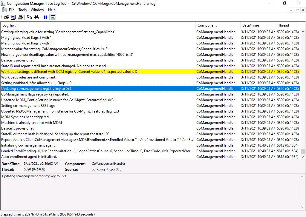Toggle the Pause log monitoring button
Screen dimensions: 306x217
[x=46, y=17]
